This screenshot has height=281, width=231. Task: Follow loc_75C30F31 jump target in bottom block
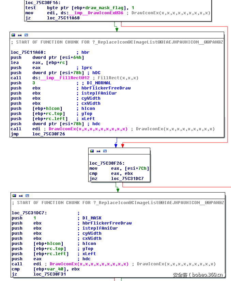(x=49, y=274)
